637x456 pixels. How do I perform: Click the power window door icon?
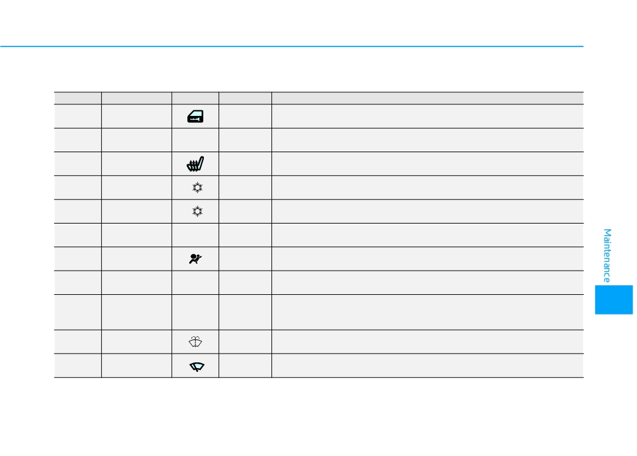(196, 117)
